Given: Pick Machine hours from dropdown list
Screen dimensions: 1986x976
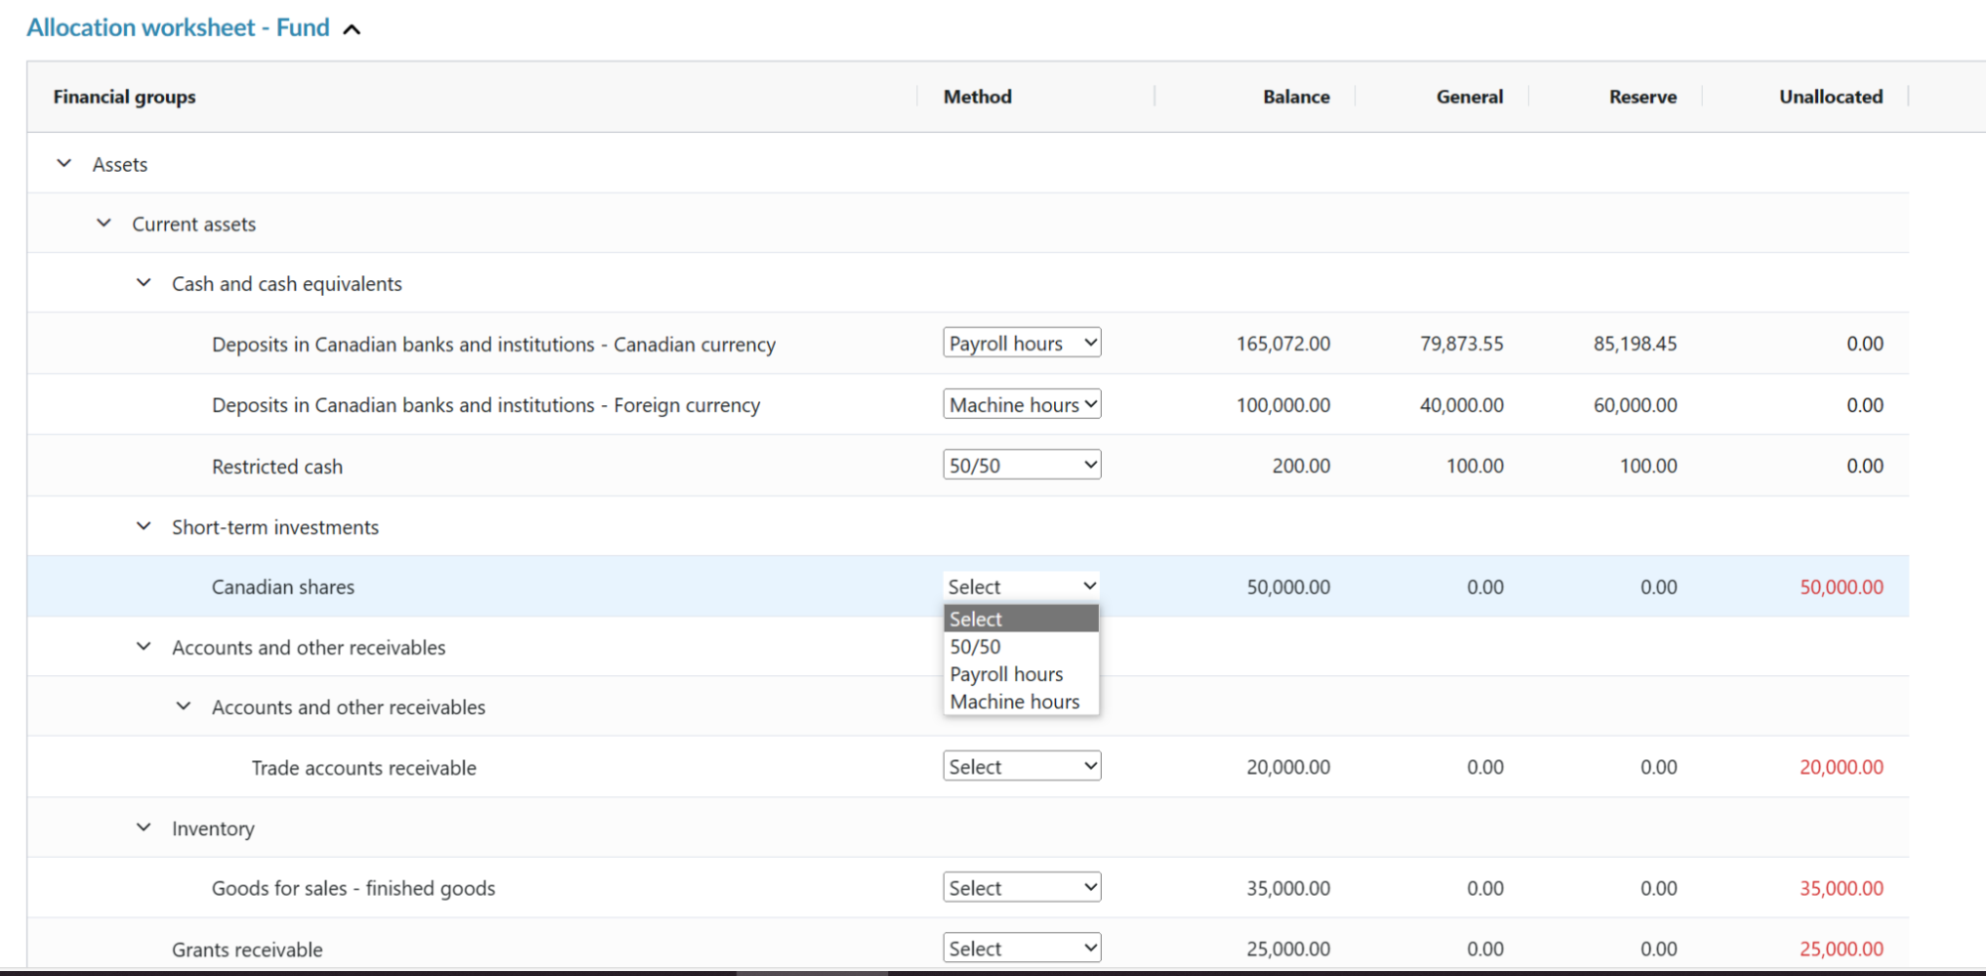Looking at the screenshot, I should (x=1013, y=702).
